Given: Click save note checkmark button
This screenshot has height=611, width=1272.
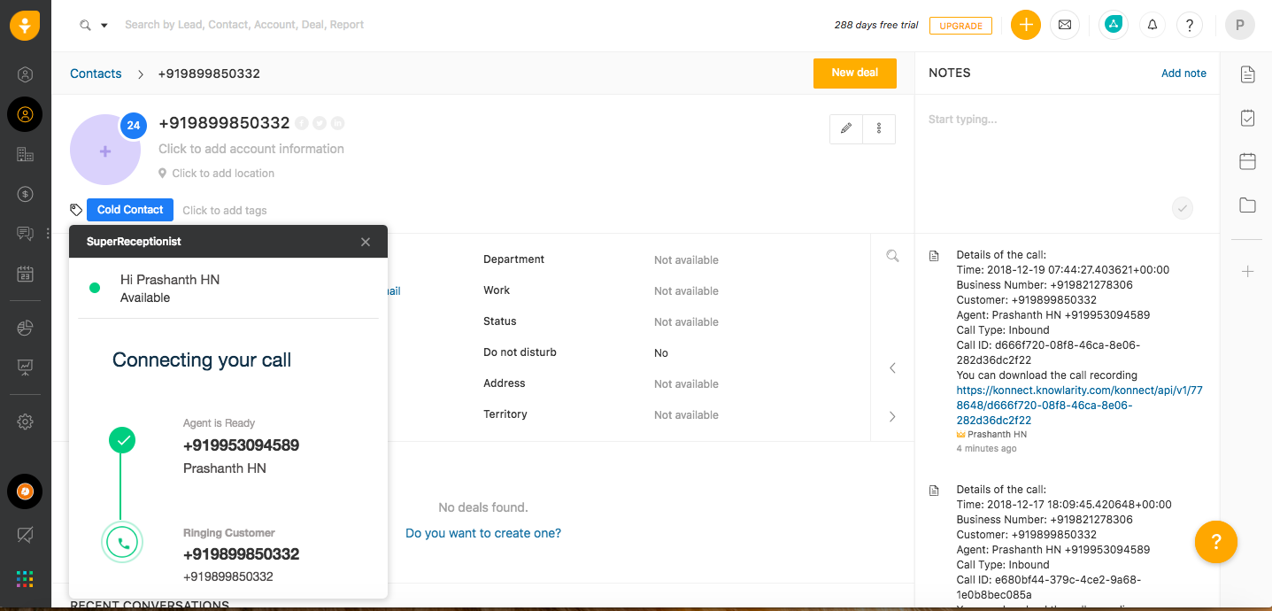Looking at the screenshot, I should [x=1182, y=209].
